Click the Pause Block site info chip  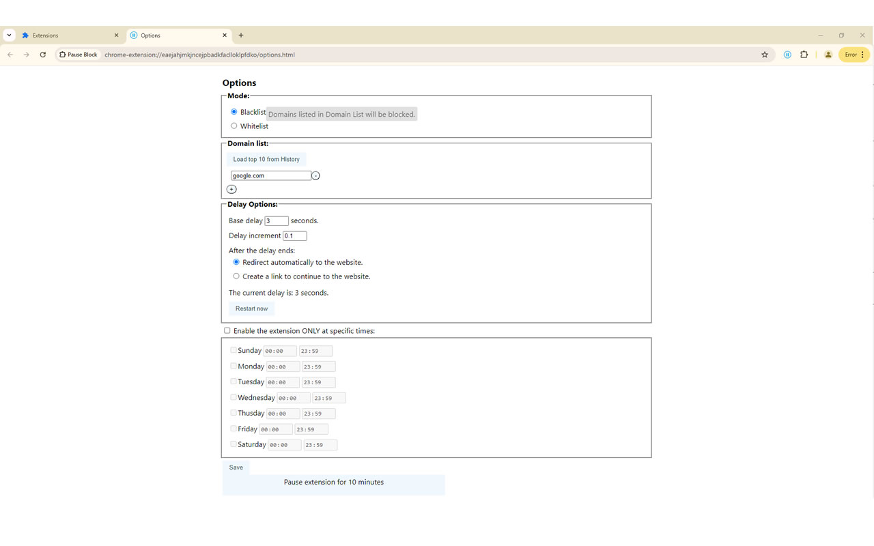pos(78,55)
